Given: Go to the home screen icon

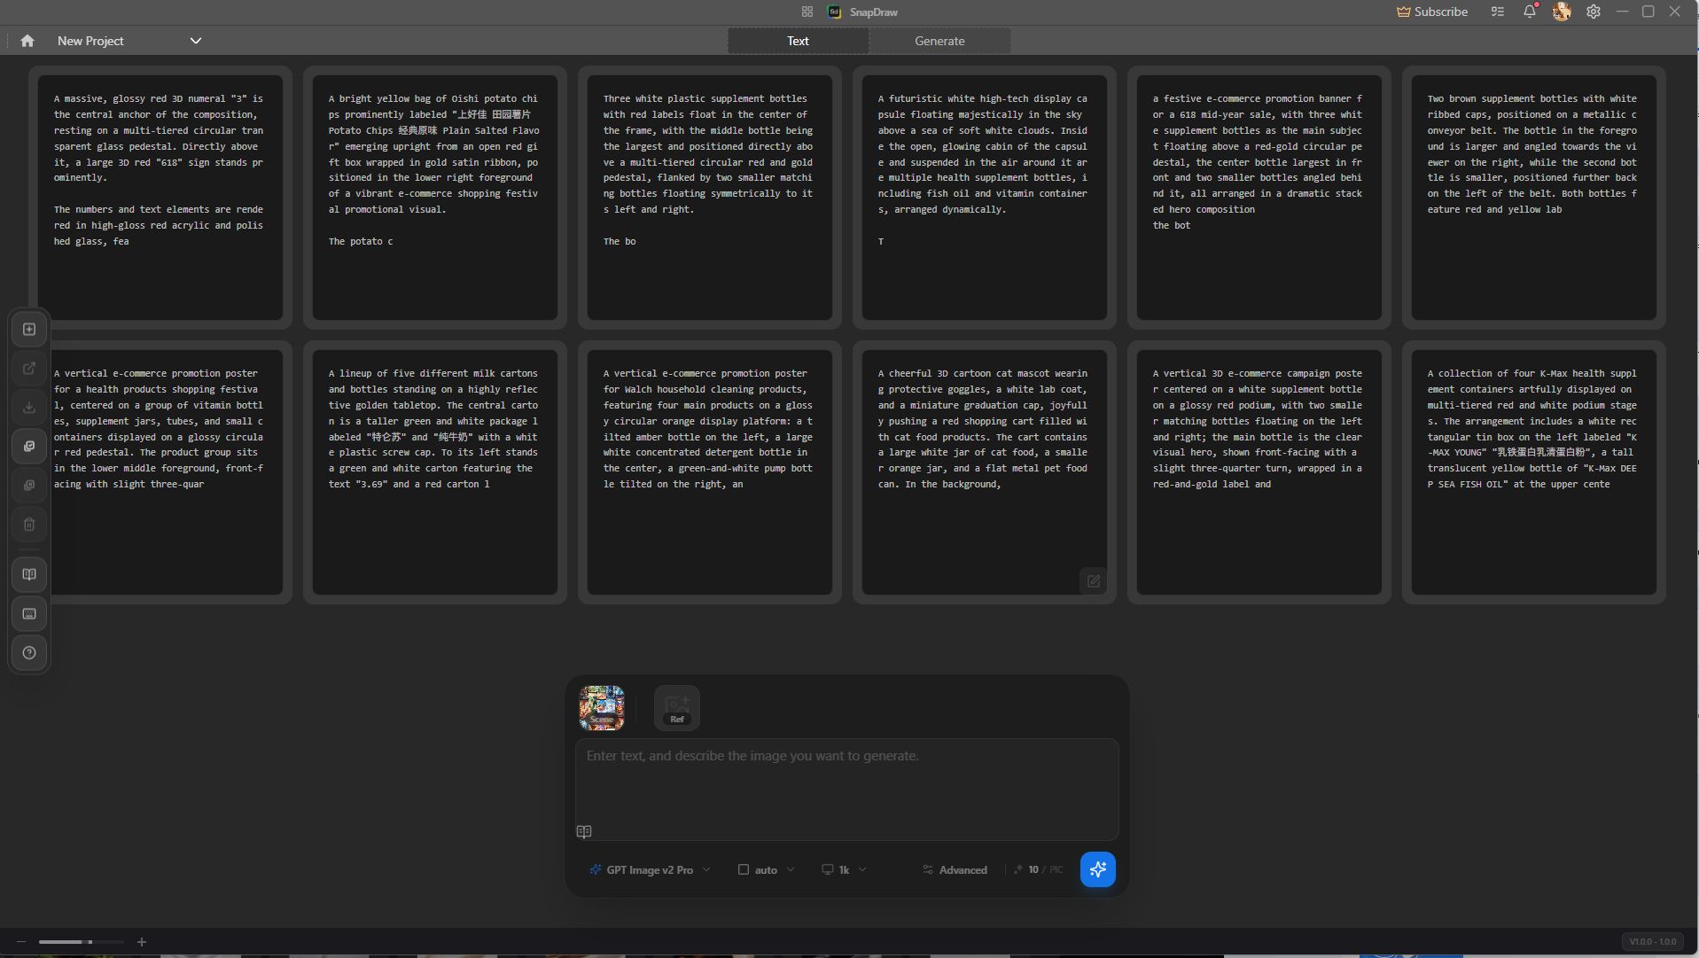Looking at the screenshot, I should (27, 41).
